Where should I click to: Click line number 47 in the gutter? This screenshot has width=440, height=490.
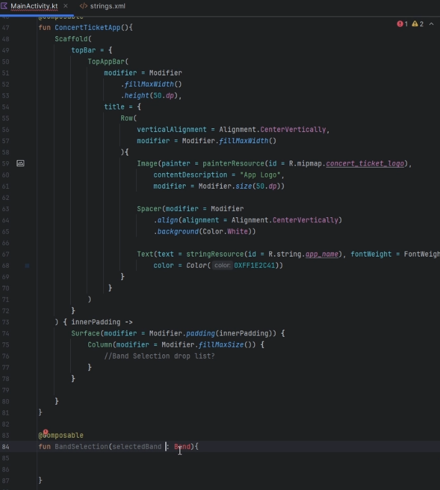tap(6, 27)
